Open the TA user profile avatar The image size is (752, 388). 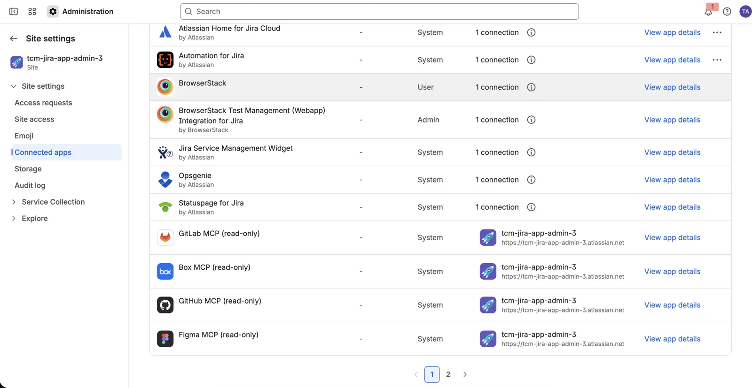pyautogui.click(x=745, y=11)
